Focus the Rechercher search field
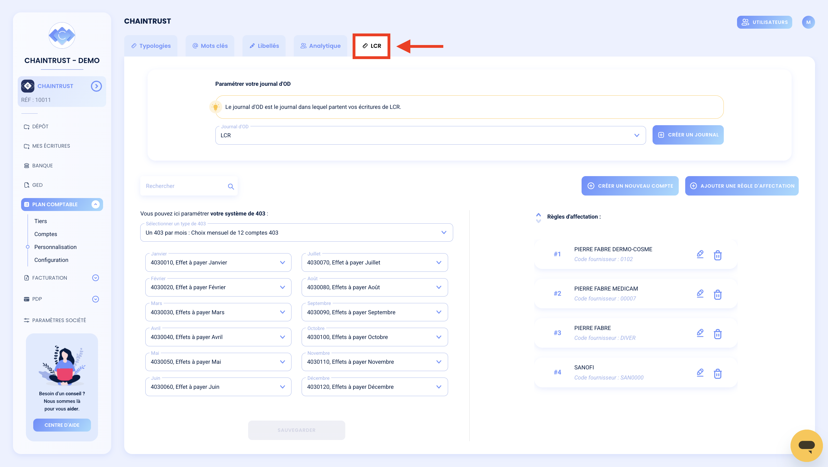Screen dimensions: 828x467 189,186
